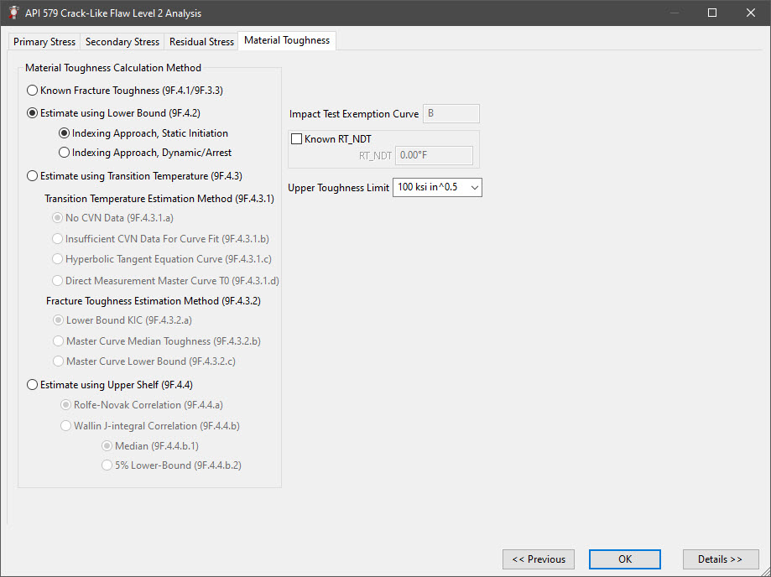This screenshot has width=771, height=577.
Task: Go back with the << Previous button
Action: point(539,559)
